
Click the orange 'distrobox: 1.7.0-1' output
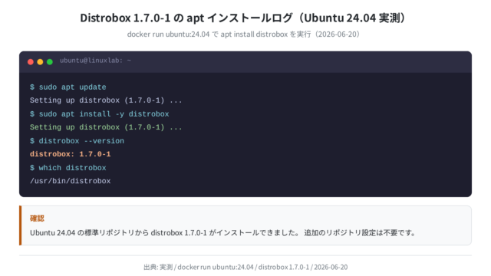[x=70, y=154]
